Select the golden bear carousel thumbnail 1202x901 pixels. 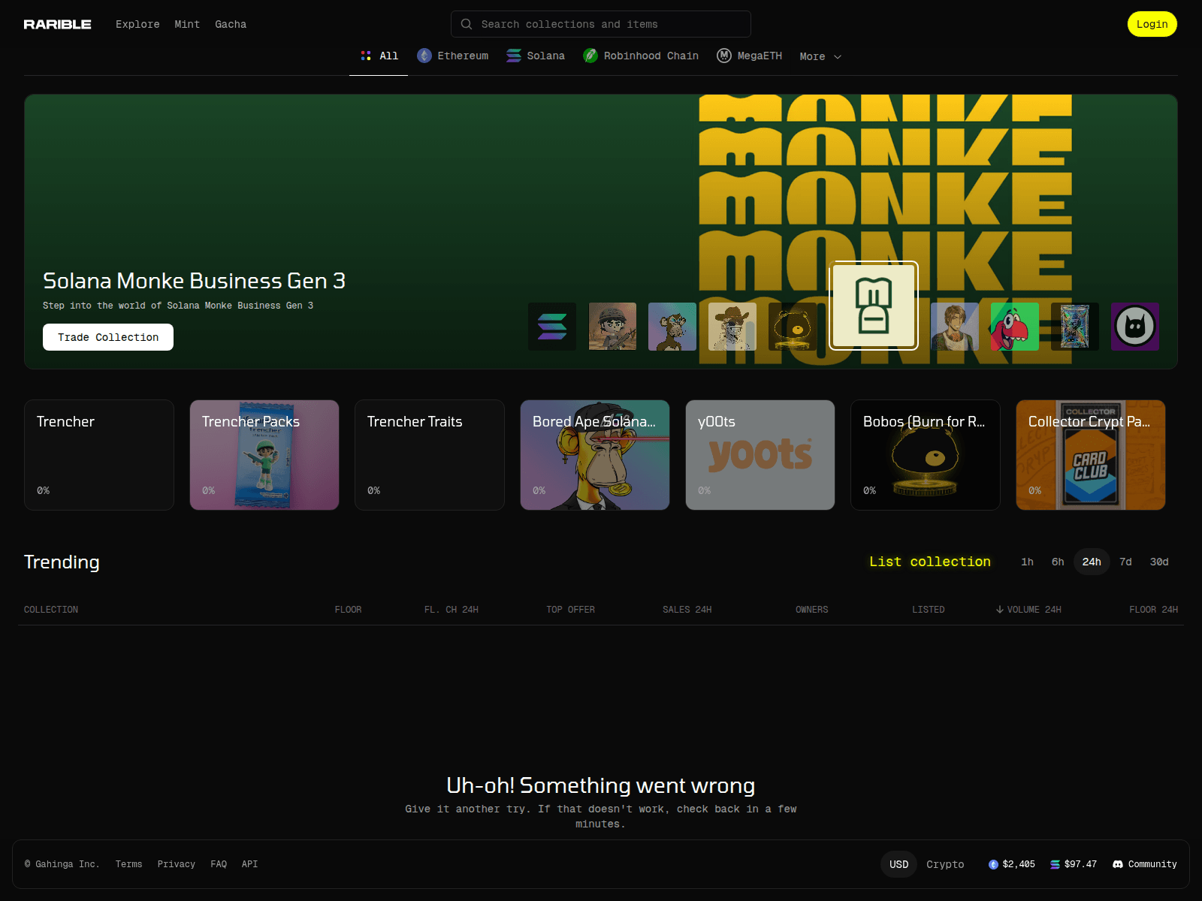coord(793,327)
